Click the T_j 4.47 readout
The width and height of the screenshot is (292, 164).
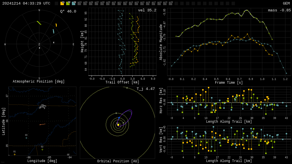click(145, 89)
